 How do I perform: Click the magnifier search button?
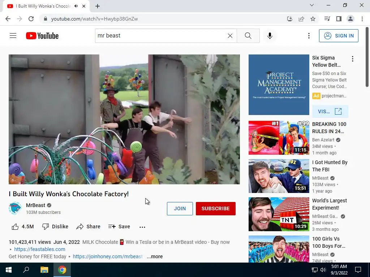tap(248, 36)
